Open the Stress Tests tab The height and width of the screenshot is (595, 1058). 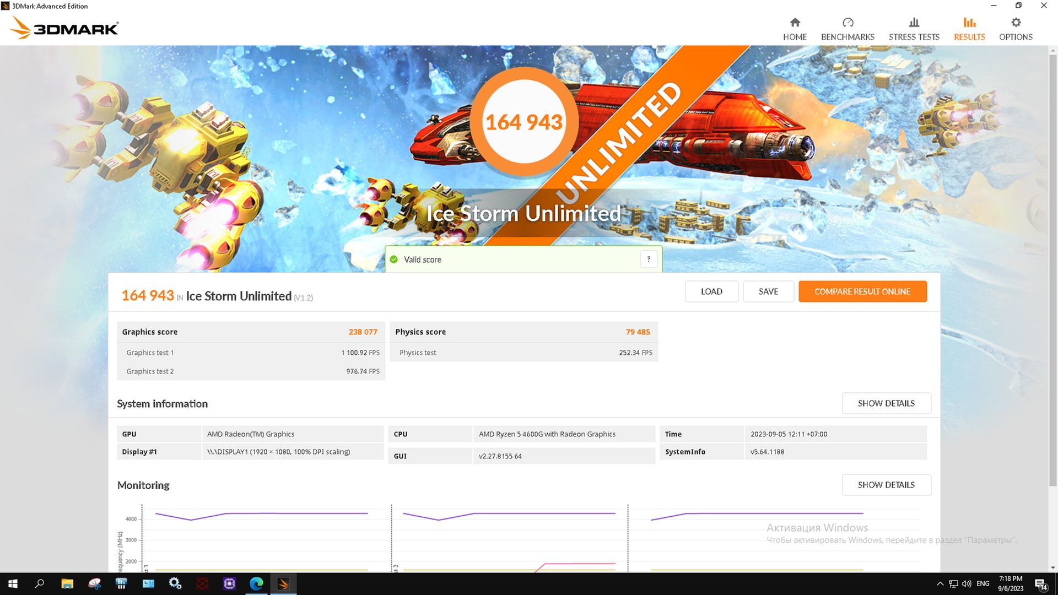pyautogui.click(x=914, y=29)
